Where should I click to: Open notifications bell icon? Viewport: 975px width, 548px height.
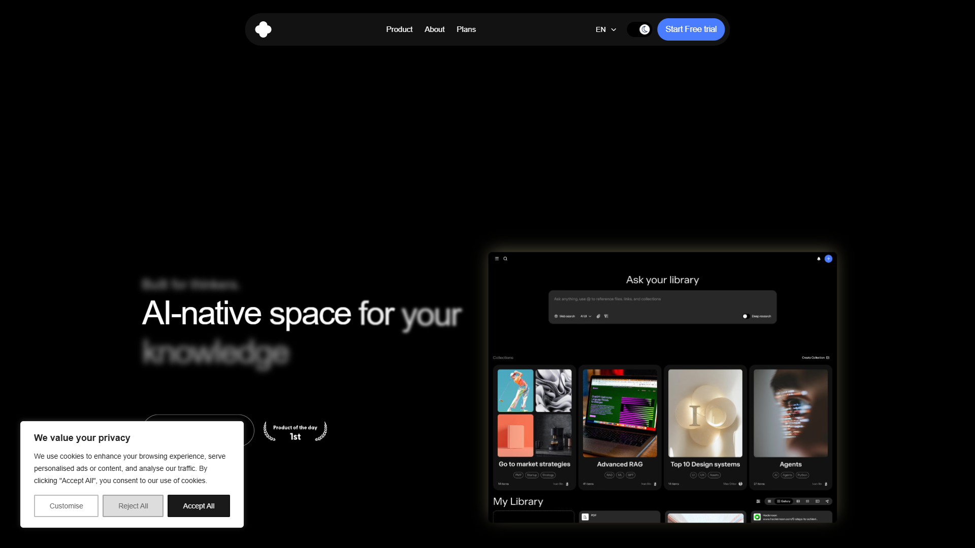(819, 259)
